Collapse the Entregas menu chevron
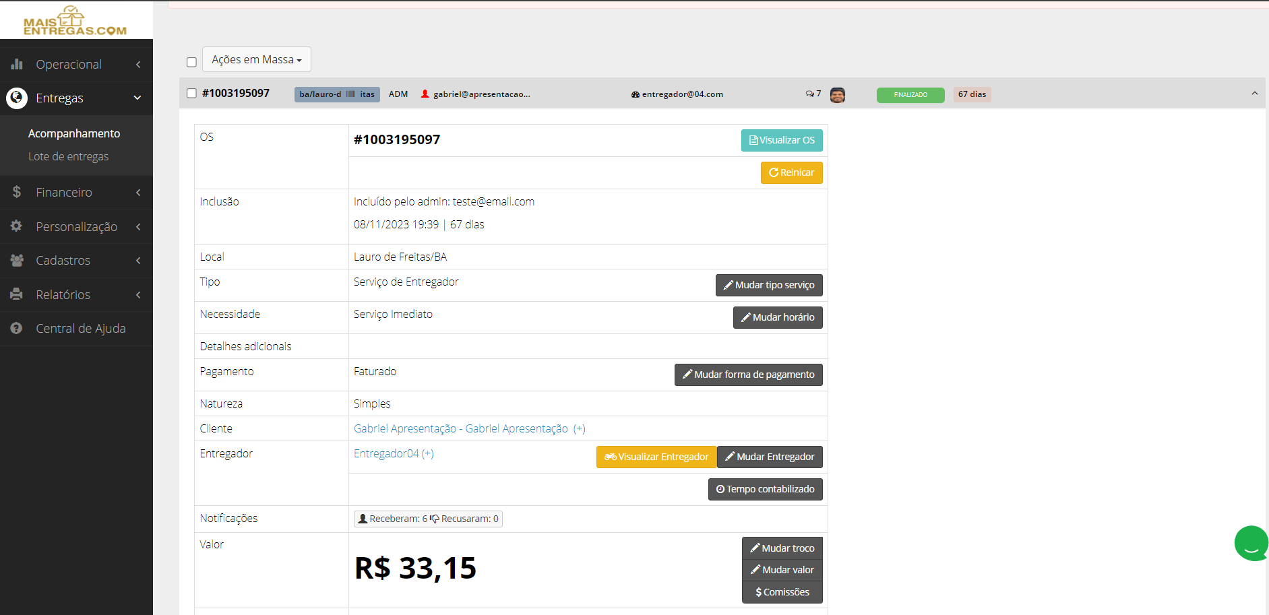This screenshot has height=615, width=1269. click(x=137, y=98)
